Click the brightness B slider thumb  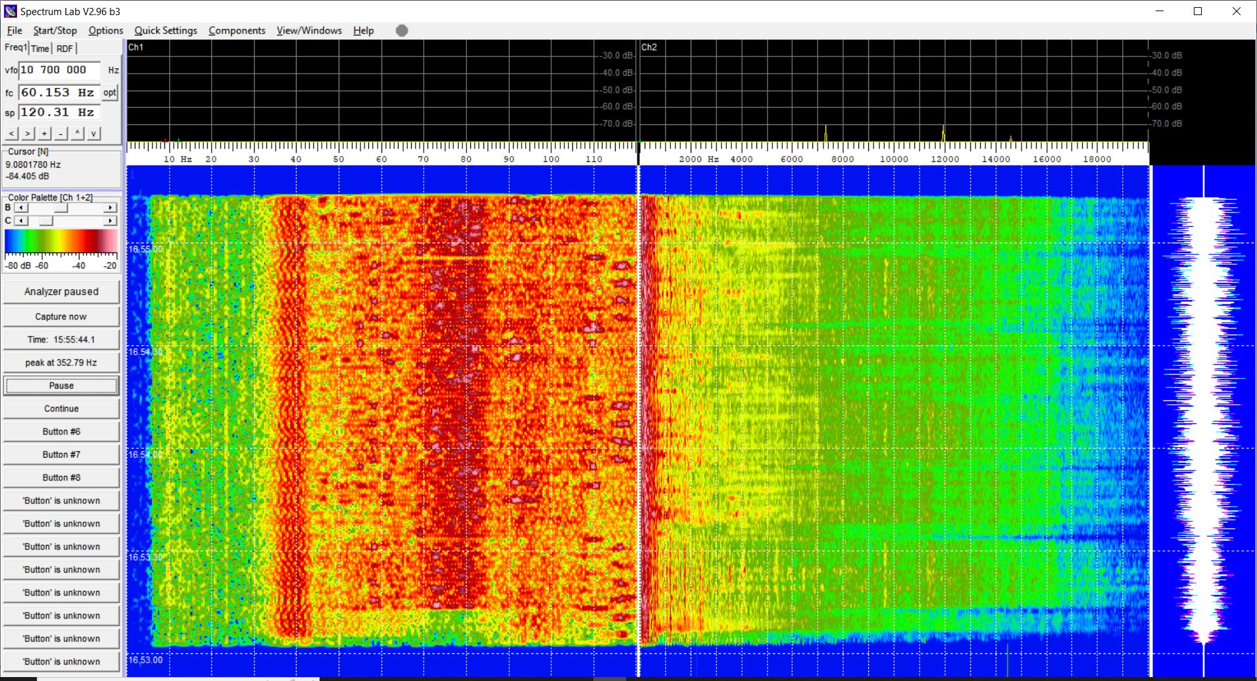[x=61, y=208]
